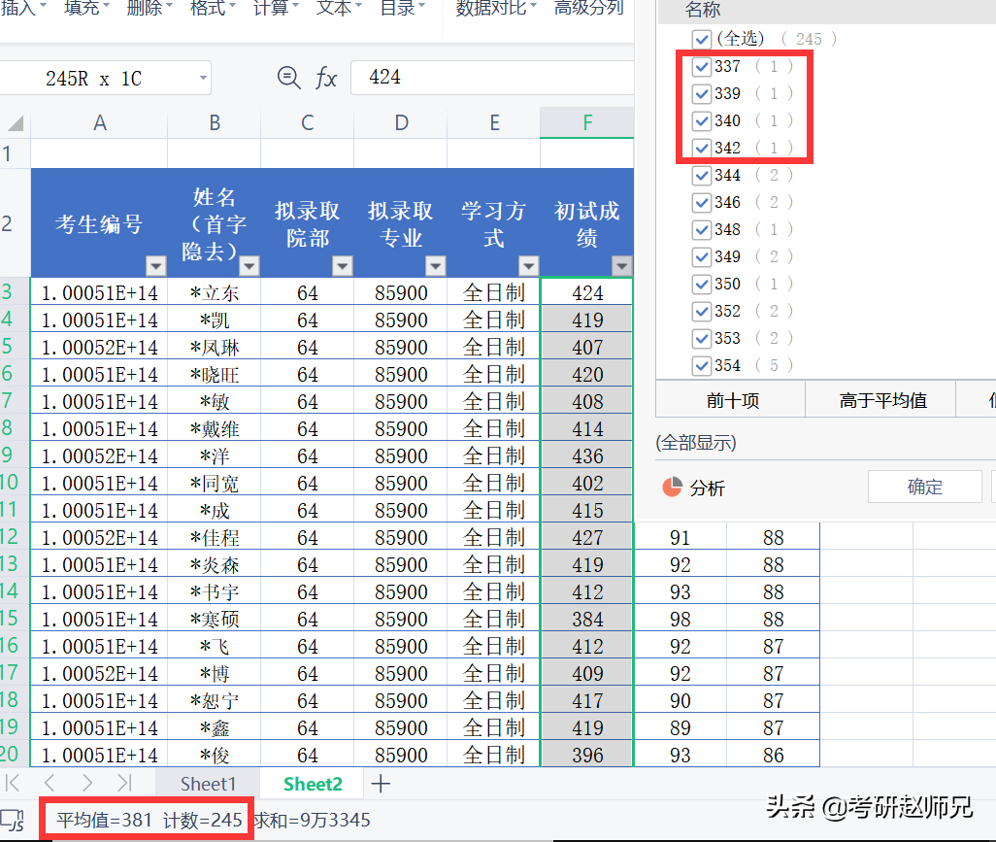
Task: Click the 高于平均值 filter button
Action: (x=882, y=400)
